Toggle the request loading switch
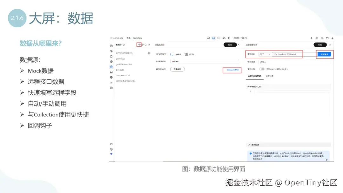 click(261, 69)
